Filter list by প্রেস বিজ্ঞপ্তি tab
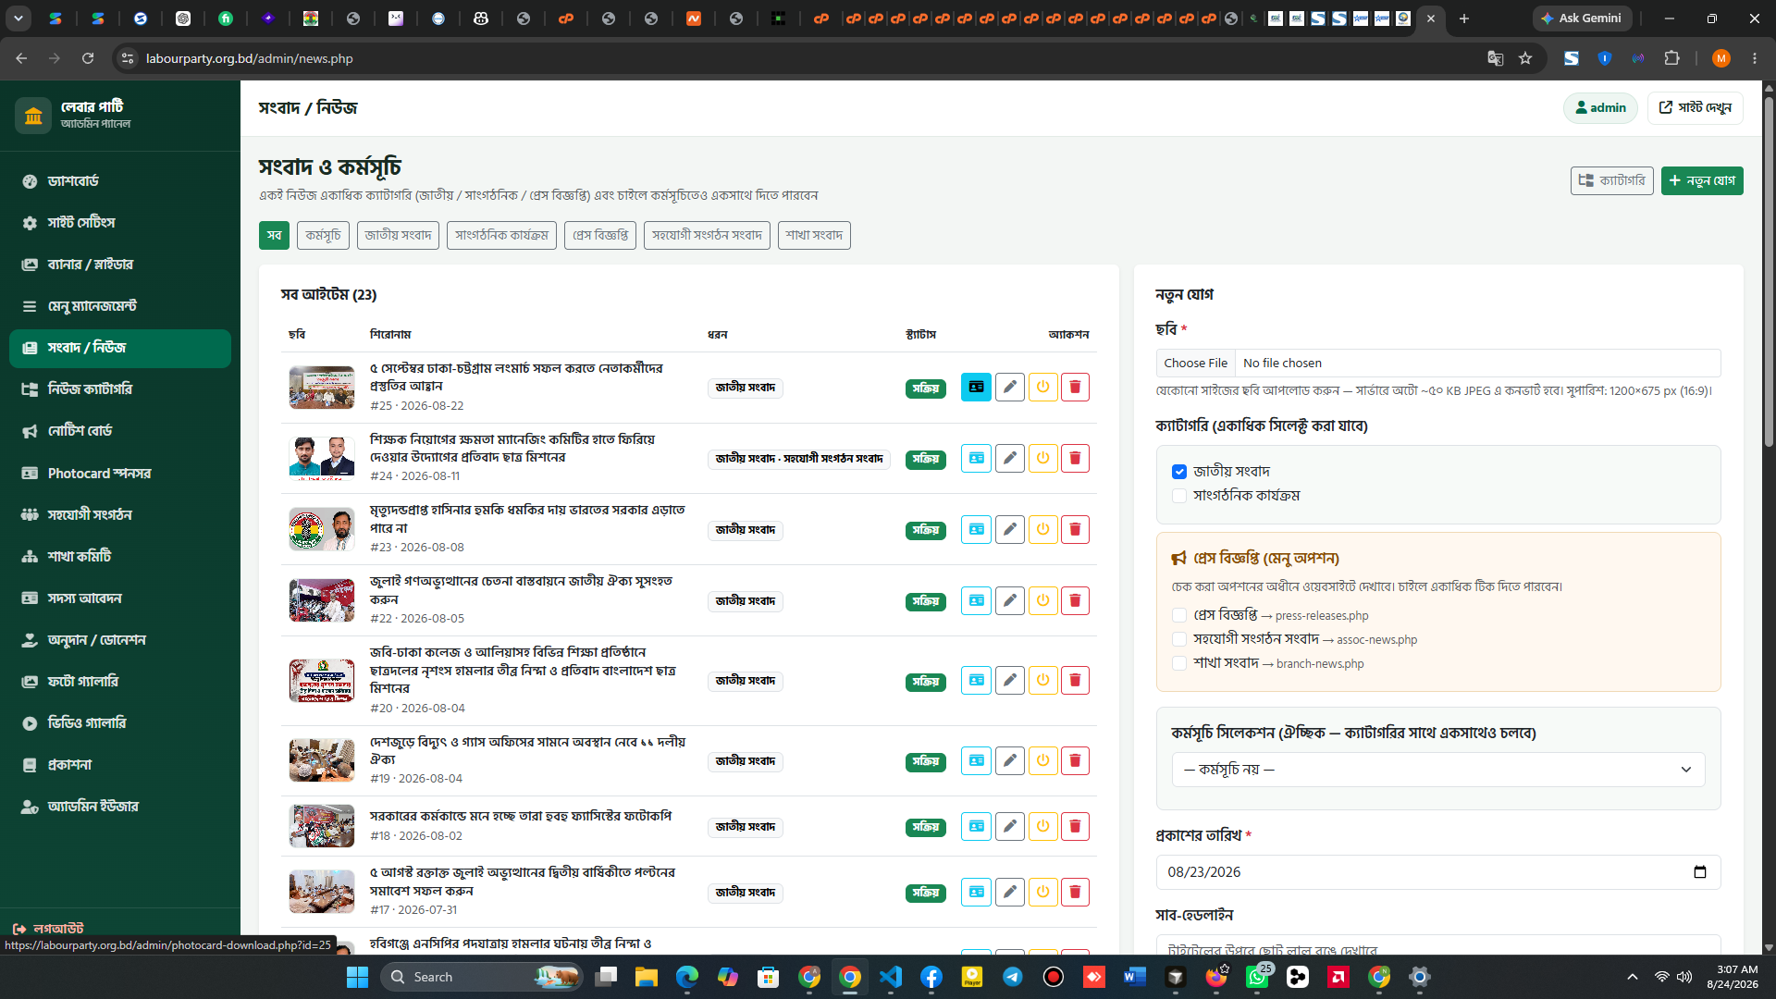This screenshot has height=999, width=1776. (x=600, y=235)
